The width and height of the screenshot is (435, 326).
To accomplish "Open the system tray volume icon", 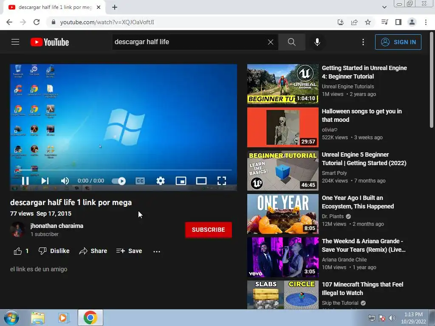I will 392,318.
